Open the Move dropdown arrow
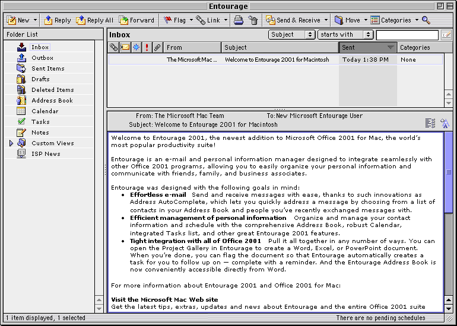 pos(366,20)
